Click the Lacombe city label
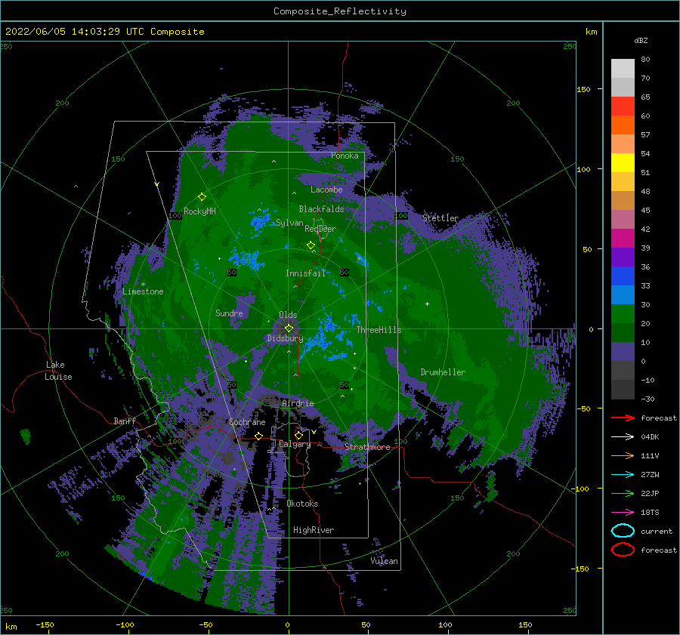The width and height of the screenshot is (680, 635). [x=326, y=190]
